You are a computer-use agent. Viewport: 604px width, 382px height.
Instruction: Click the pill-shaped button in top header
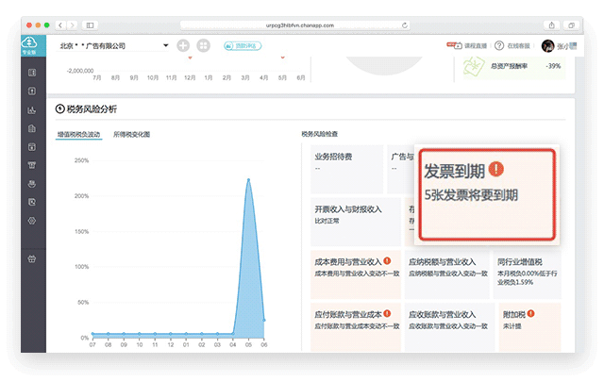[x=243, y=45]
